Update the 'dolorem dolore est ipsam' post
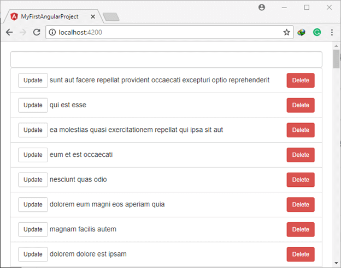 click(x=33, y=254)
